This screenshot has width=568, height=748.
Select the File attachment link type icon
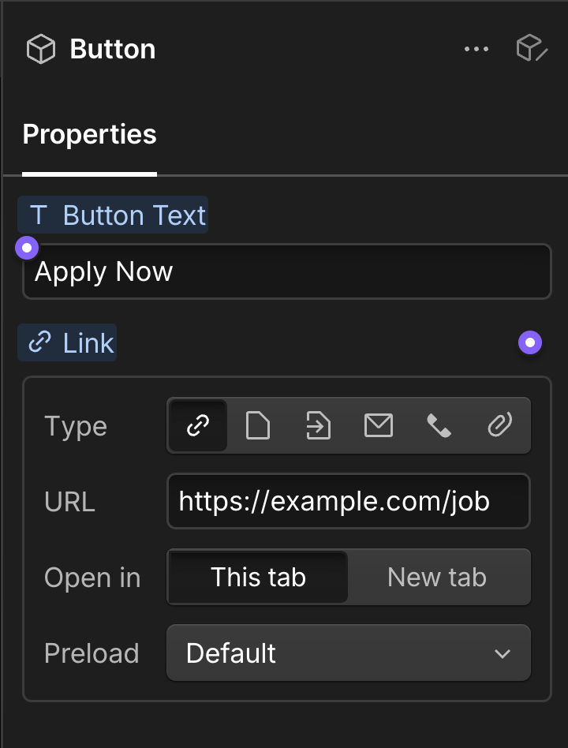499,425
